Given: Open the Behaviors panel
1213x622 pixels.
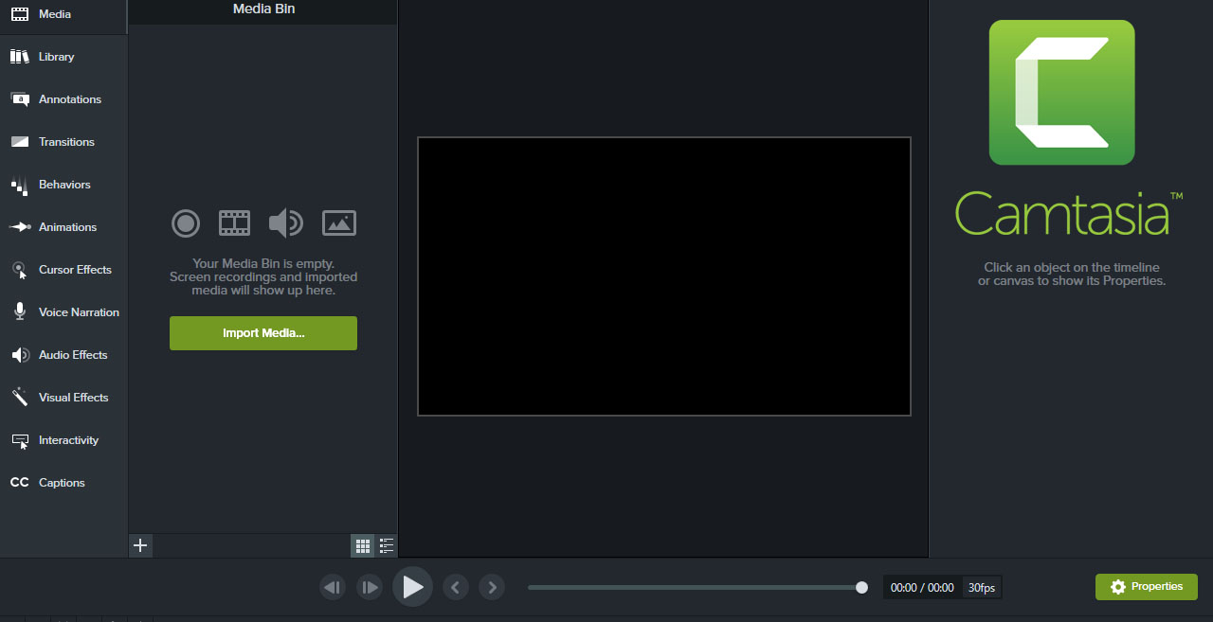Looking at the screenshot, I should pyautogui.click(x=63, y=185).
